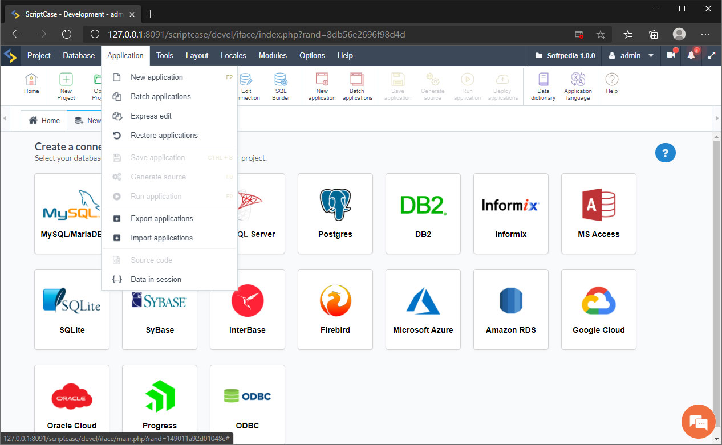Close the open Application menu
722x445 pixels.
pyautogui.click(x=125, y=55)
